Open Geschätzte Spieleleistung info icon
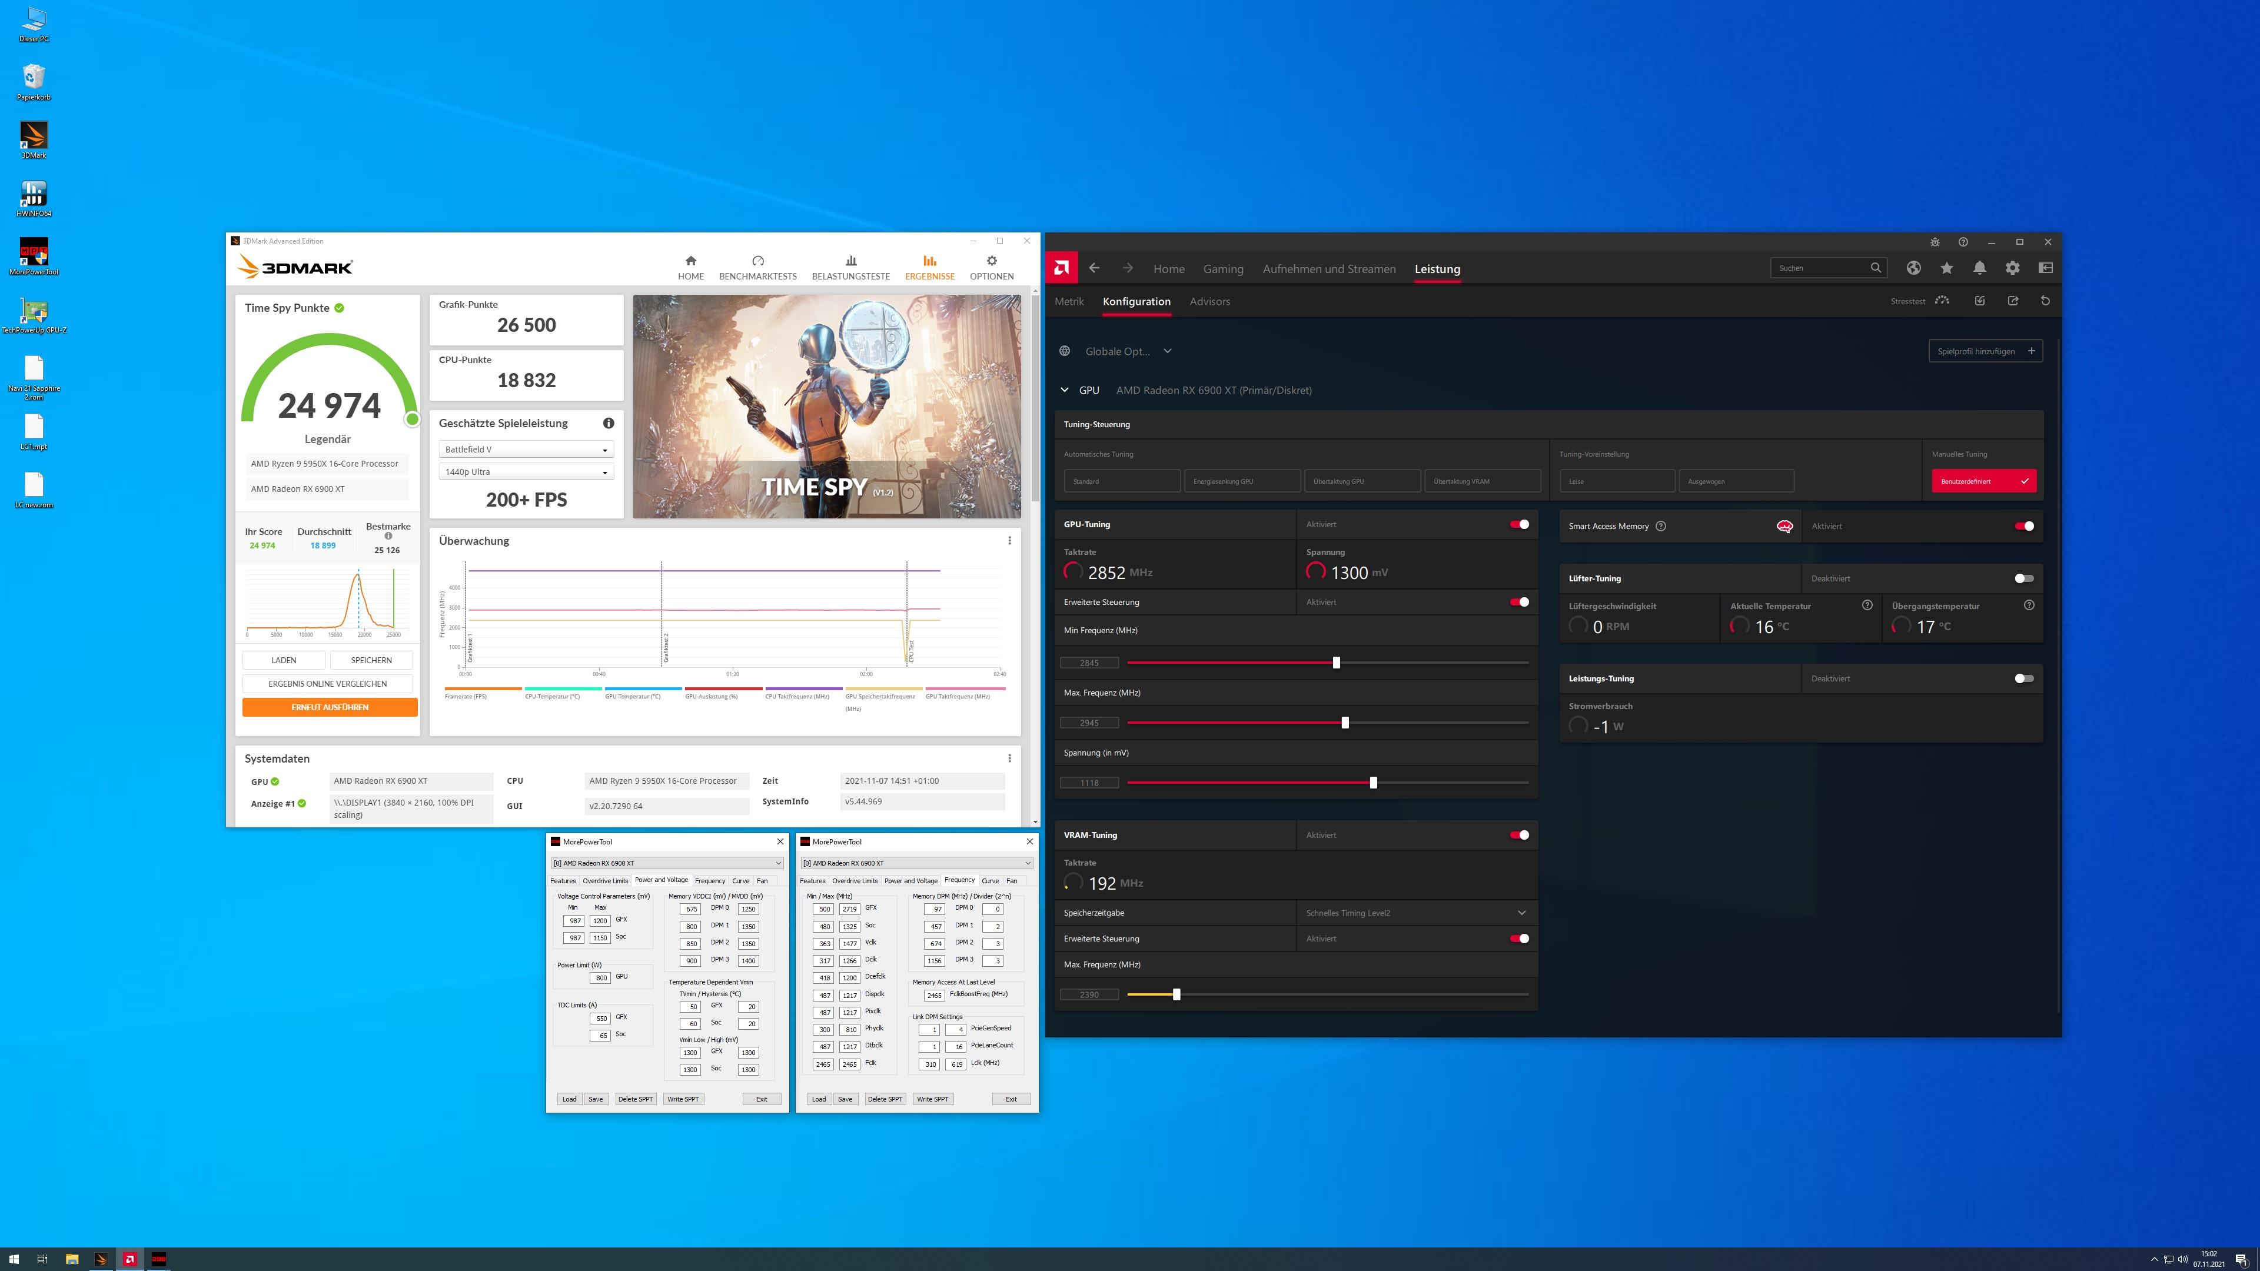2260x1271 pixels. pyautogui.click(x=608, y=423)
